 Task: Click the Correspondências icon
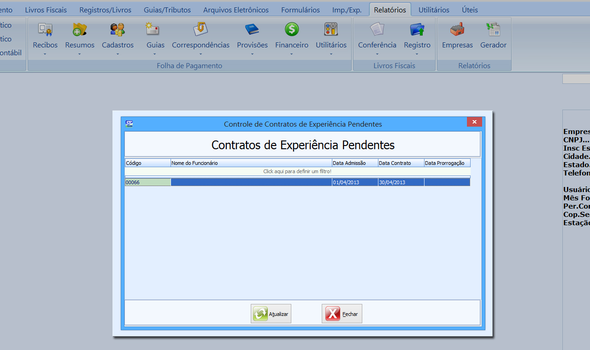point(201,30)
